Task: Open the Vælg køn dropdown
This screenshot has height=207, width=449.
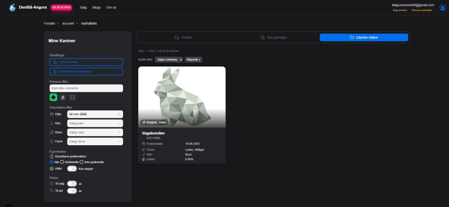Action: (95, 123)
